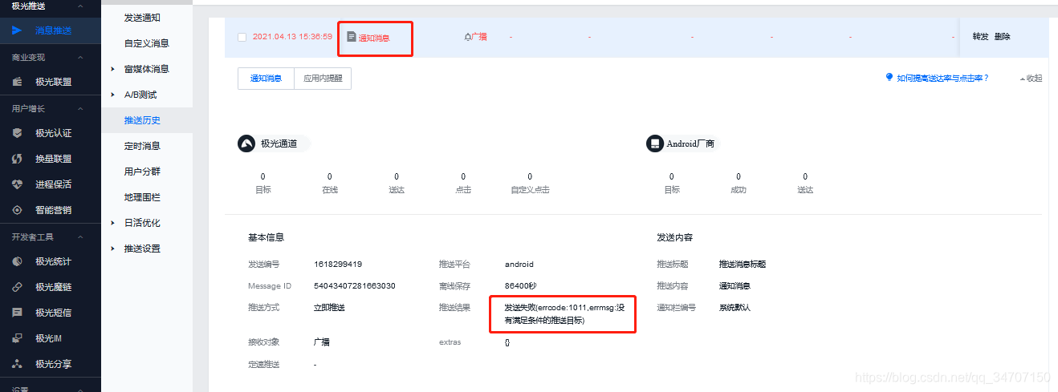Open the 如何提高送达率与点击率？ link
The image size is (1058, 392).
coord(942,78)
